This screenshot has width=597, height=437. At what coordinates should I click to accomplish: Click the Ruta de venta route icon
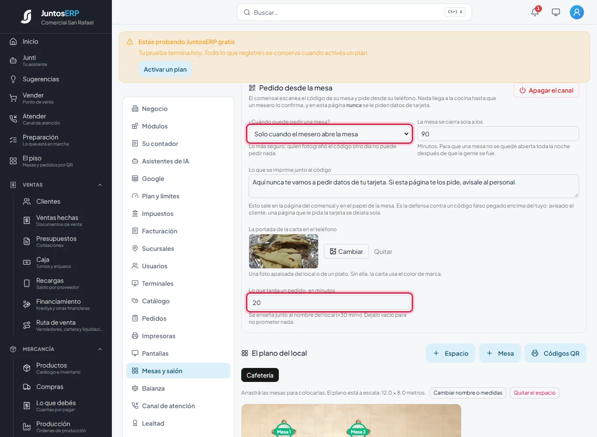point(27,326)
